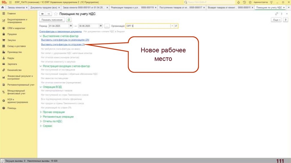291x163 pixels.
Task: Open history clock icon
Action: click(244, 2)
